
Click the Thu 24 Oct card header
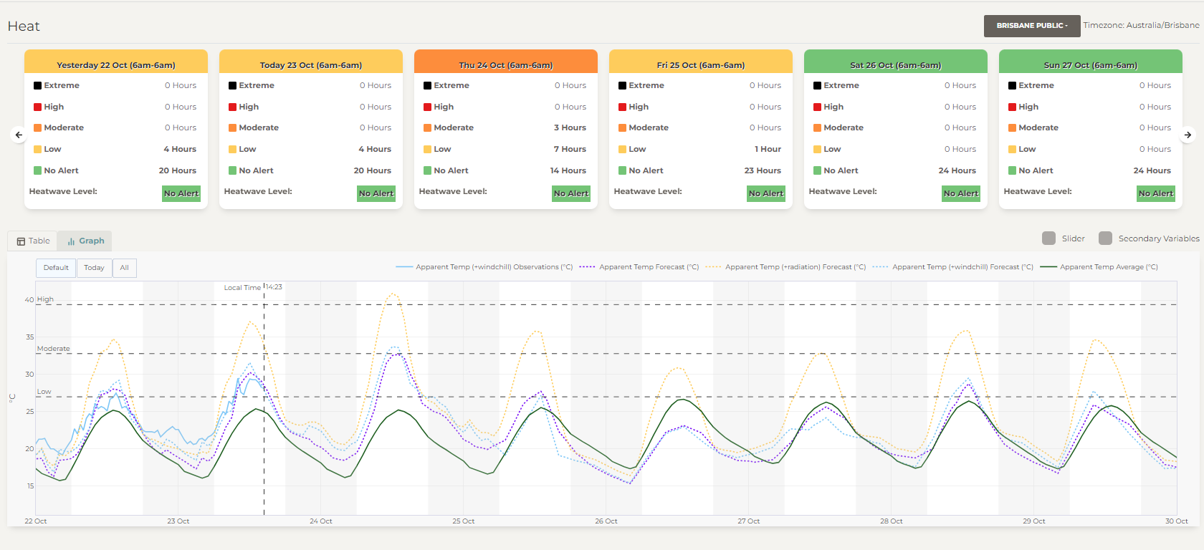505,64
